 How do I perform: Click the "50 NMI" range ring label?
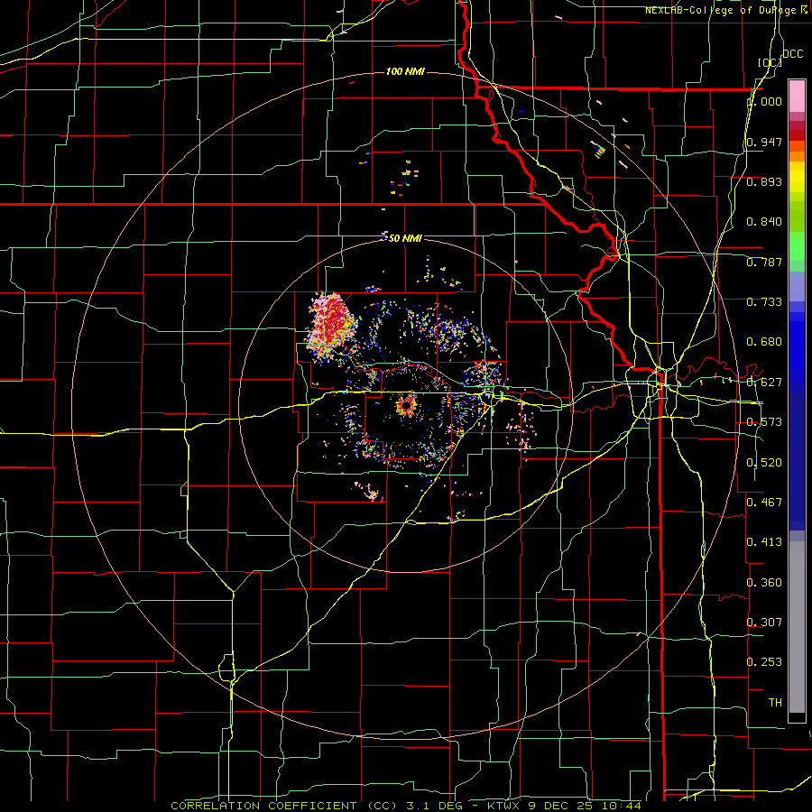(x=405, y=238)
